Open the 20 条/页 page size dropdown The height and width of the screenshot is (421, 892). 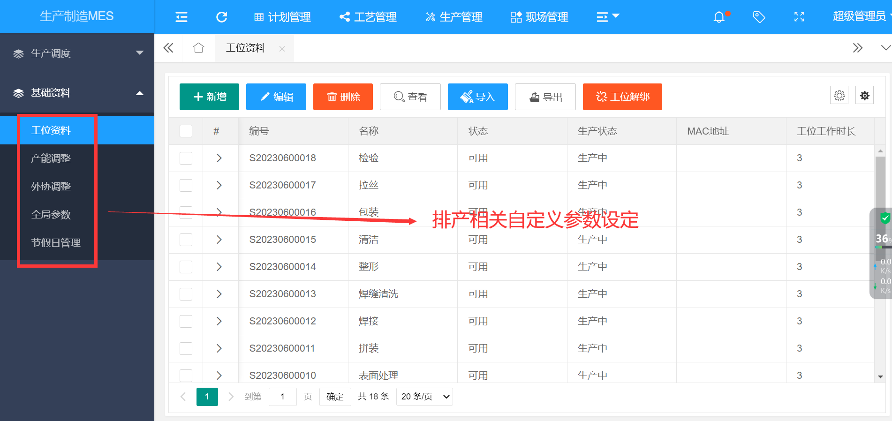click(x=424, y=397)
